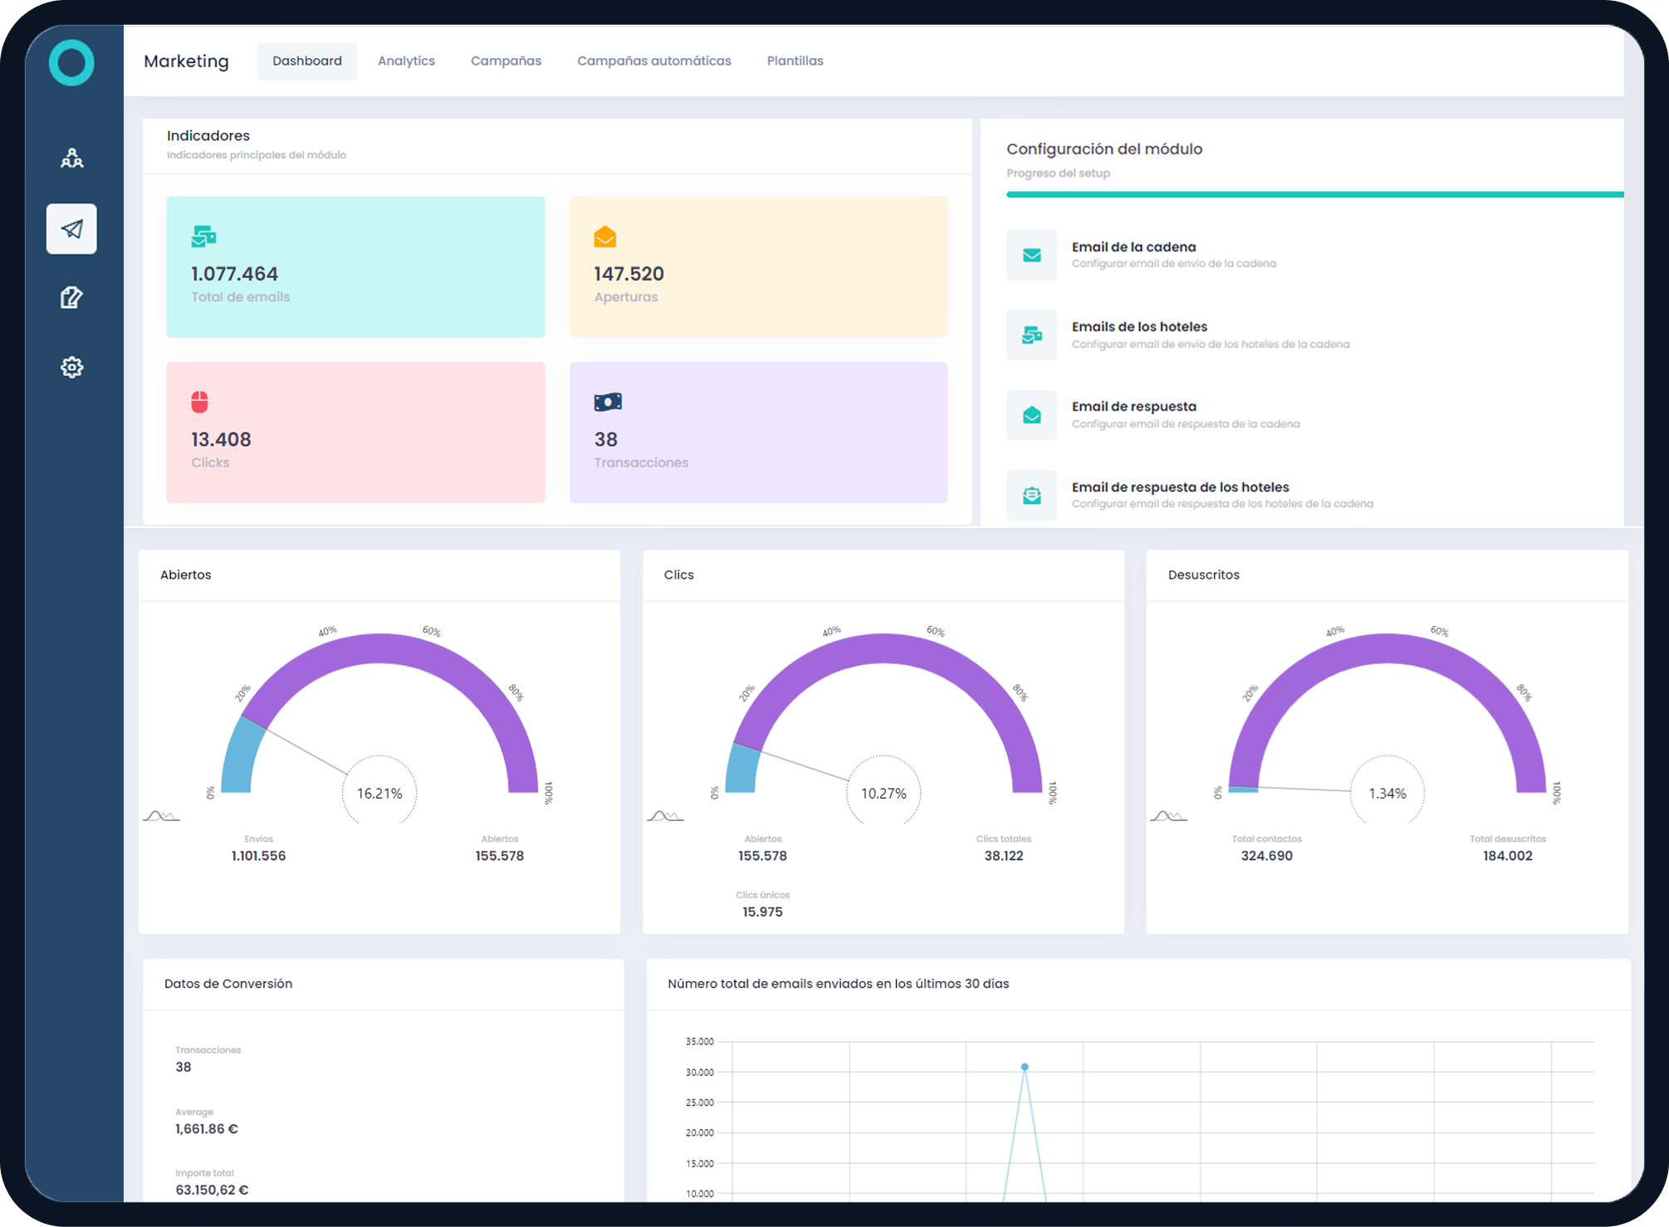This screenshot has height=1227, width=1669.
Task: Open the contacts group icon in sidebar
Action: tap(71, 158)
